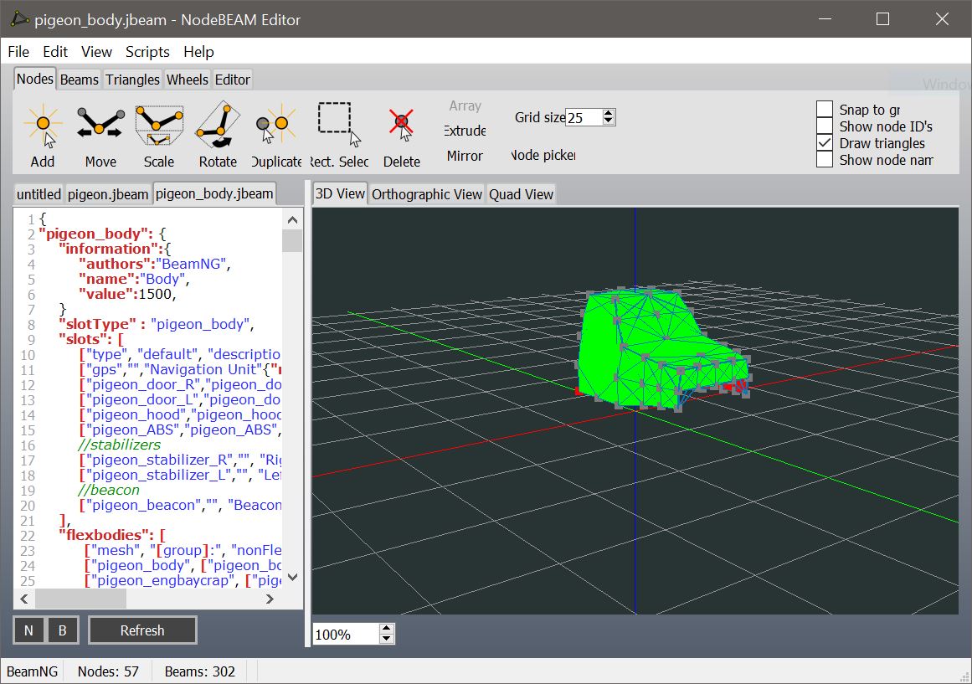Image resolution: width=972 pixels, height=684 pixels.
Task: Click the "authors":"BeamNG" code line
Action: 154,264
